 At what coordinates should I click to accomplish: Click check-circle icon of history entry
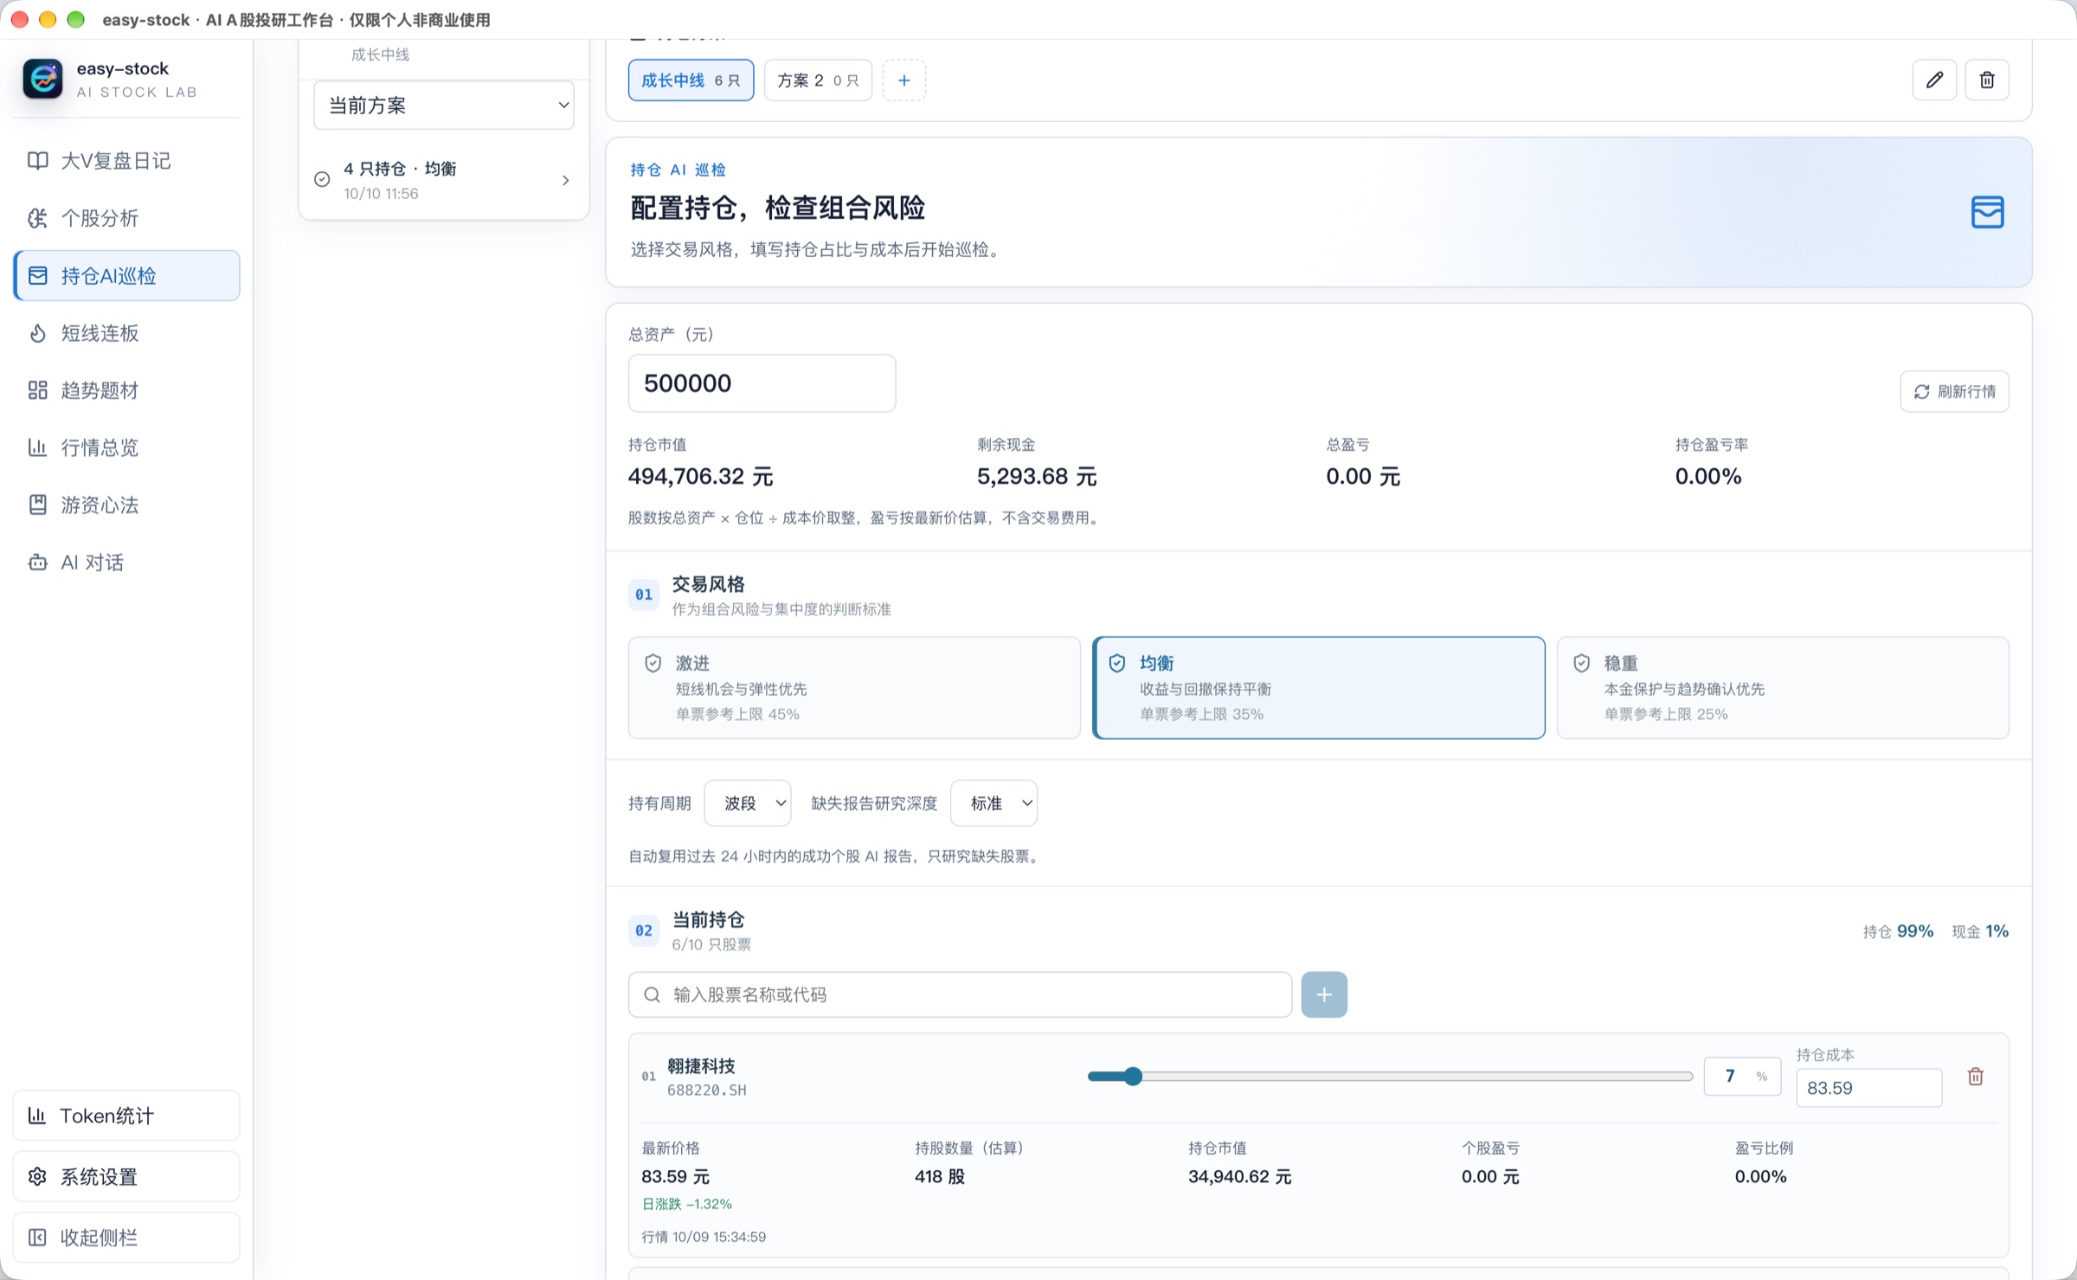tap(322, 179)
